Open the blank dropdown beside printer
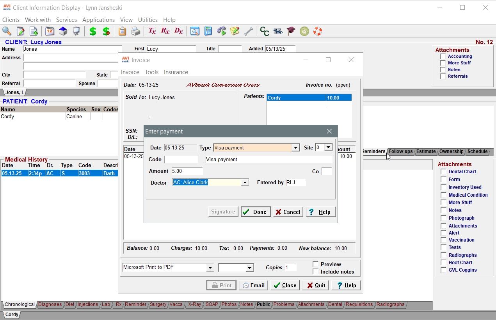This screenshot has width=496, height=320. tap(250, 268)
